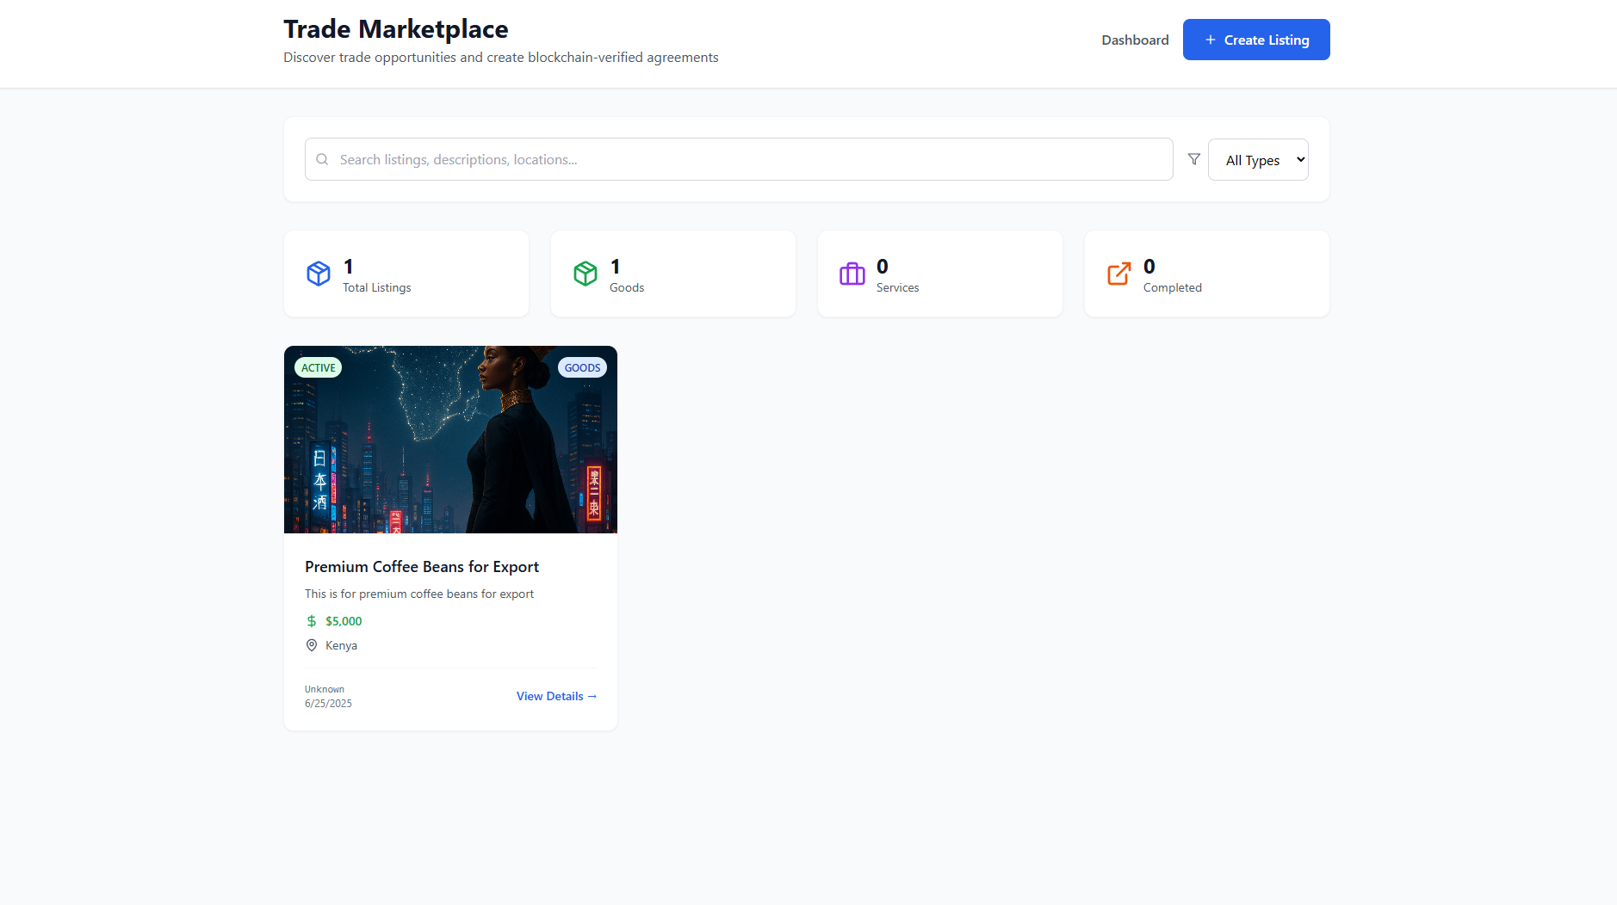Select the Goods stat label

point(627,287)
